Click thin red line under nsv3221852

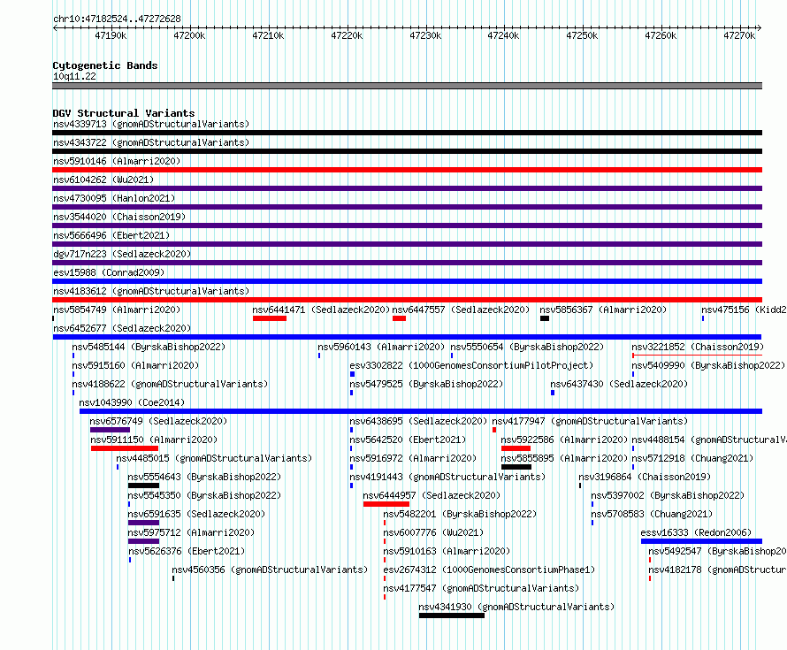coord(697,356)
